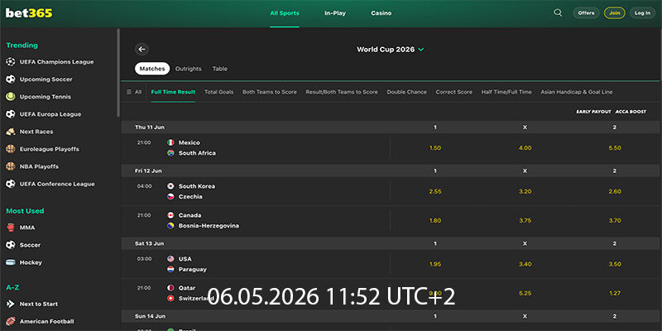Bet on Mexico win at 1.50
Image resolution: width=662 pixels, height=331 pixels.
[x=435, y=148]
